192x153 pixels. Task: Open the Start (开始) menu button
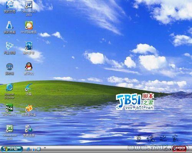pos(12,149)
